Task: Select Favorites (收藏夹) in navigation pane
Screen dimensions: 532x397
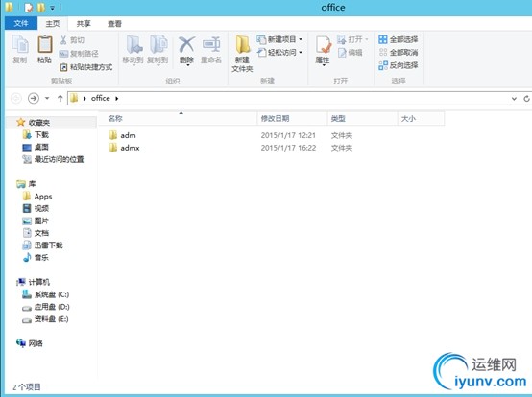Action: pyautogui.click(x=38, y=123)
